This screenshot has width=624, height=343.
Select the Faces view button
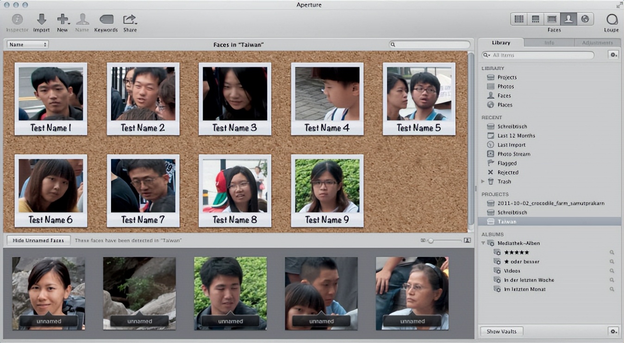coord(568,19)
